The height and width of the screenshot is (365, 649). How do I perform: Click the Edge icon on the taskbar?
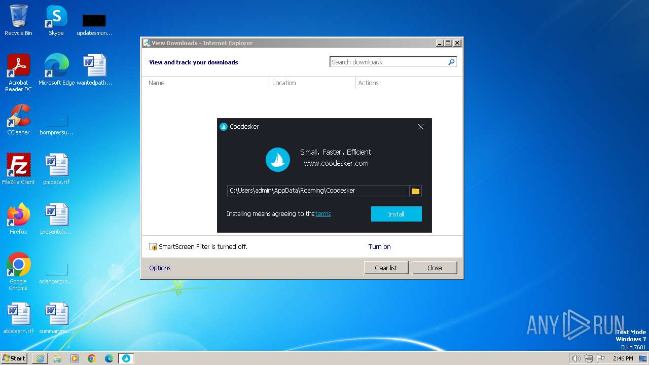(109, 358)
